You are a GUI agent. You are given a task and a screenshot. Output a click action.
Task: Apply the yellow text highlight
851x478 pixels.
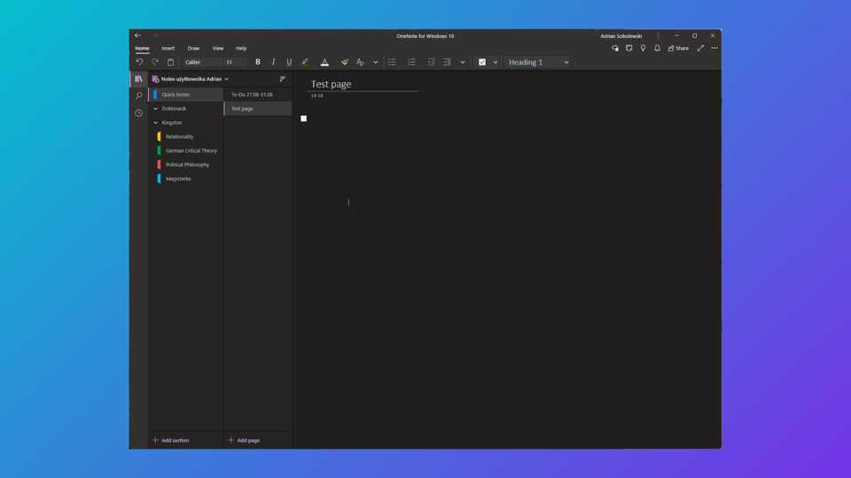pos(305,62)
